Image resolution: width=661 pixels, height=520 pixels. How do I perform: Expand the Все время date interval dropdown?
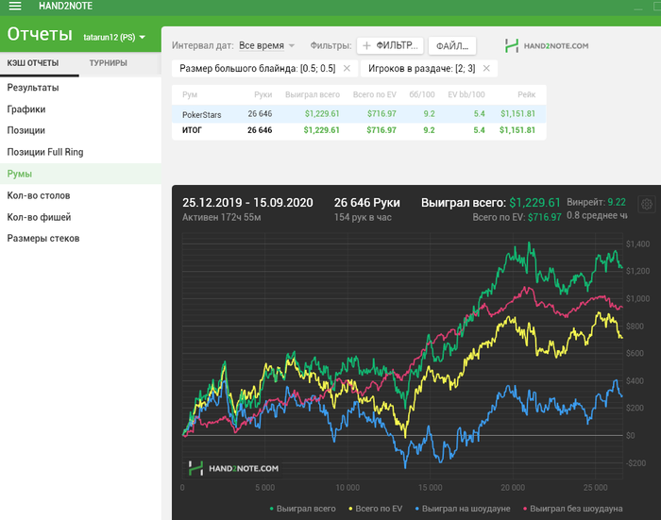coord(266,45)
